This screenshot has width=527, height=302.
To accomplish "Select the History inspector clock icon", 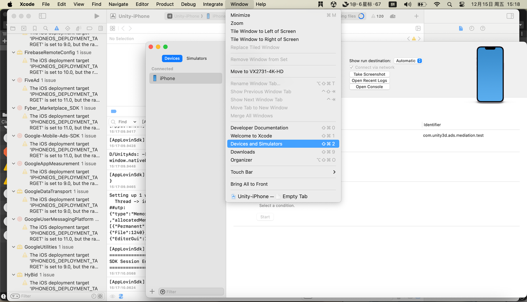I will [471, 28].
